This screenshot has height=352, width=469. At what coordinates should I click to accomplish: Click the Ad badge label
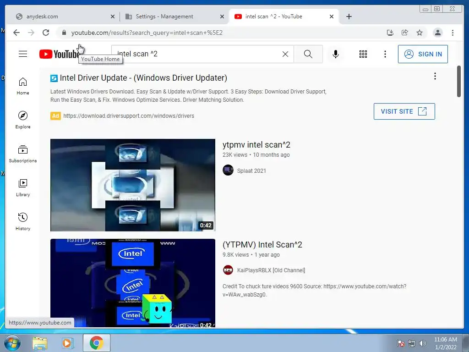coord(55,116)
